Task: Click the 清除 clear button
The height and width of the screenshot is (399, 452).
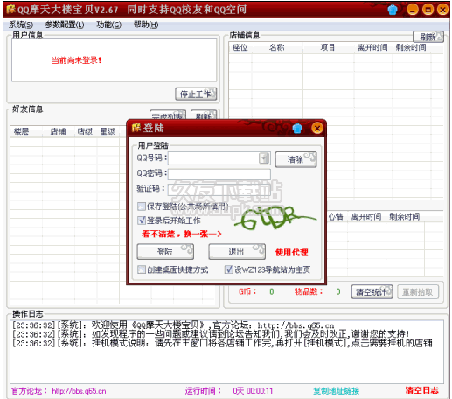Action: tap(296, 159)
